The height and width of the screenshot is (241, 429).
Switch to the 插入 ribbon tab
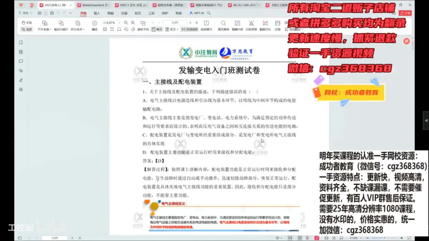click(x=97, y=13)
